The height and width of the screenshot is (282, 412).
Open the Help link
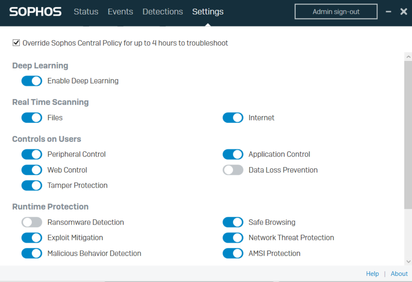point(372,273)
